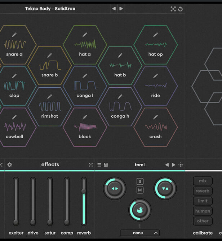Toggle the reverb calibrate option
Screen dimensions: 222x241
tap(203, 191)
